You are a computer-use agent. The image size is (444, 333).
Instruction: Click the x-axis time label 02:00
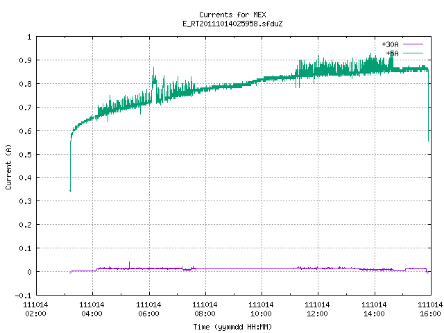35,314
